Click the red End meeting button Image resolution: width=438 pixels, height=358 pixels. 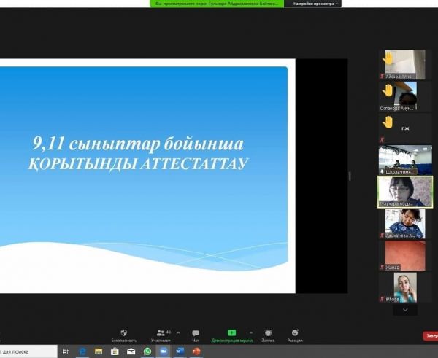point(430,335)
